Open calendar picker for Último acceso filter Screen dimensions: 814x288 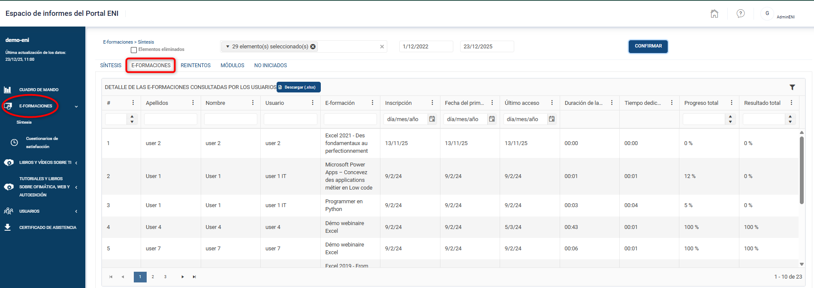(x=552, y=119)
